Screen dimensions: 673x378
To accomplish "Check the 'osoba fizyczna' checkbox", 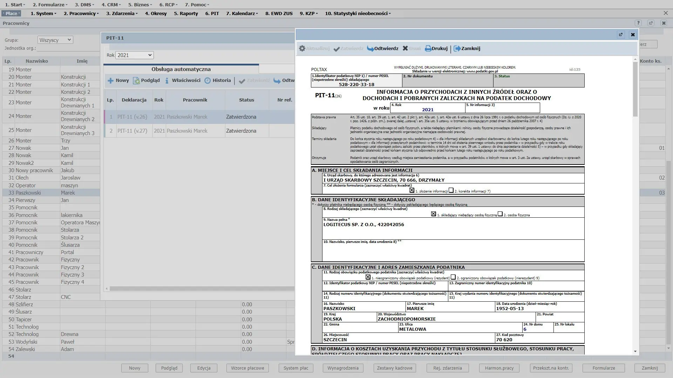I will tap(500, 214).
